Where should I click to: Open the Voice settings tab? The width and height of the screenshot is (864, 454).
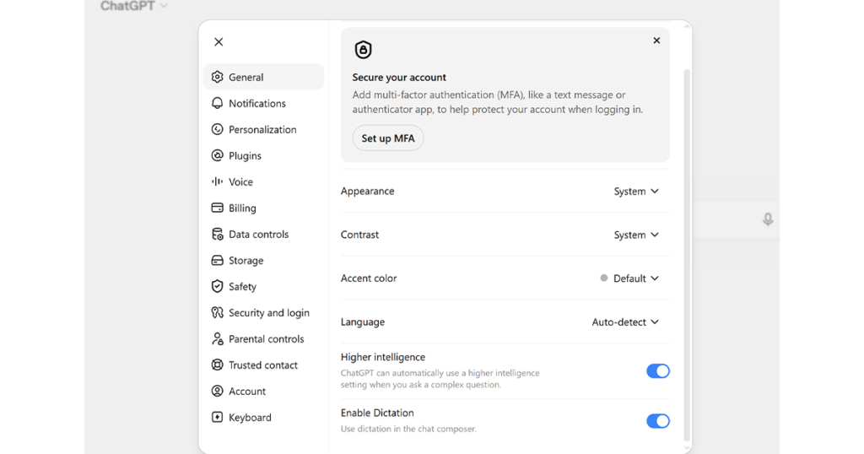(x=263, y=181)
